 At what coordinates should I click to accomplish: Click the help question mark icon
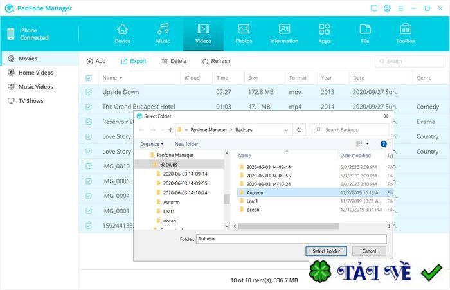(x=383, y=144)
